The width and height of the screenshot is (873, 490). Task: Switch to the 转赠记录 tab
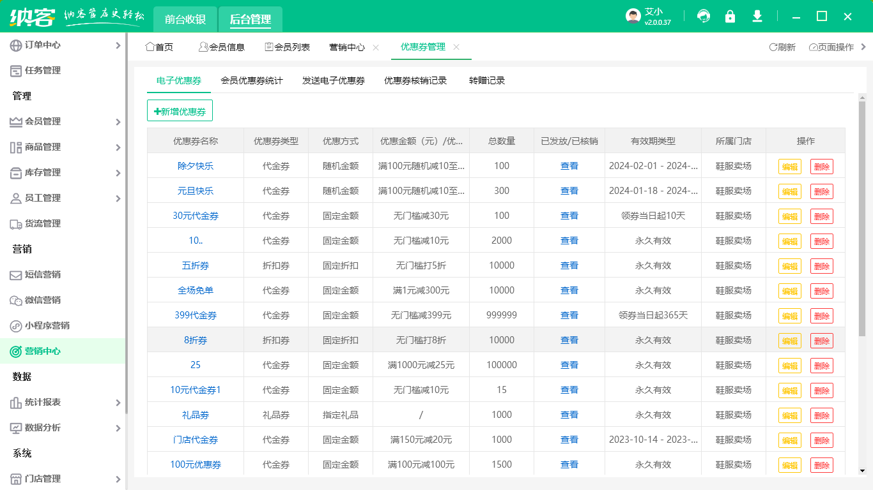(x=488, y=80)
